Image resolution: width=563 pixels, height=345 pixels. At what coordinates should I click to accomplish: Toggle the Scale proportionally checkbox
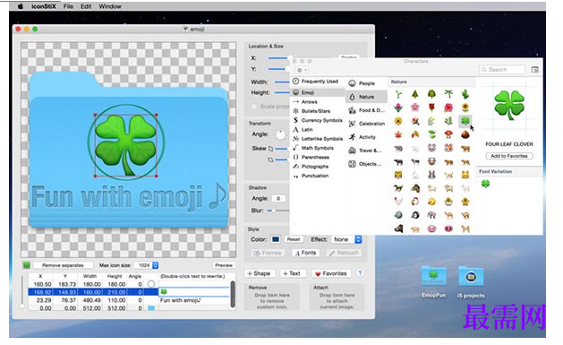[254, 107]
